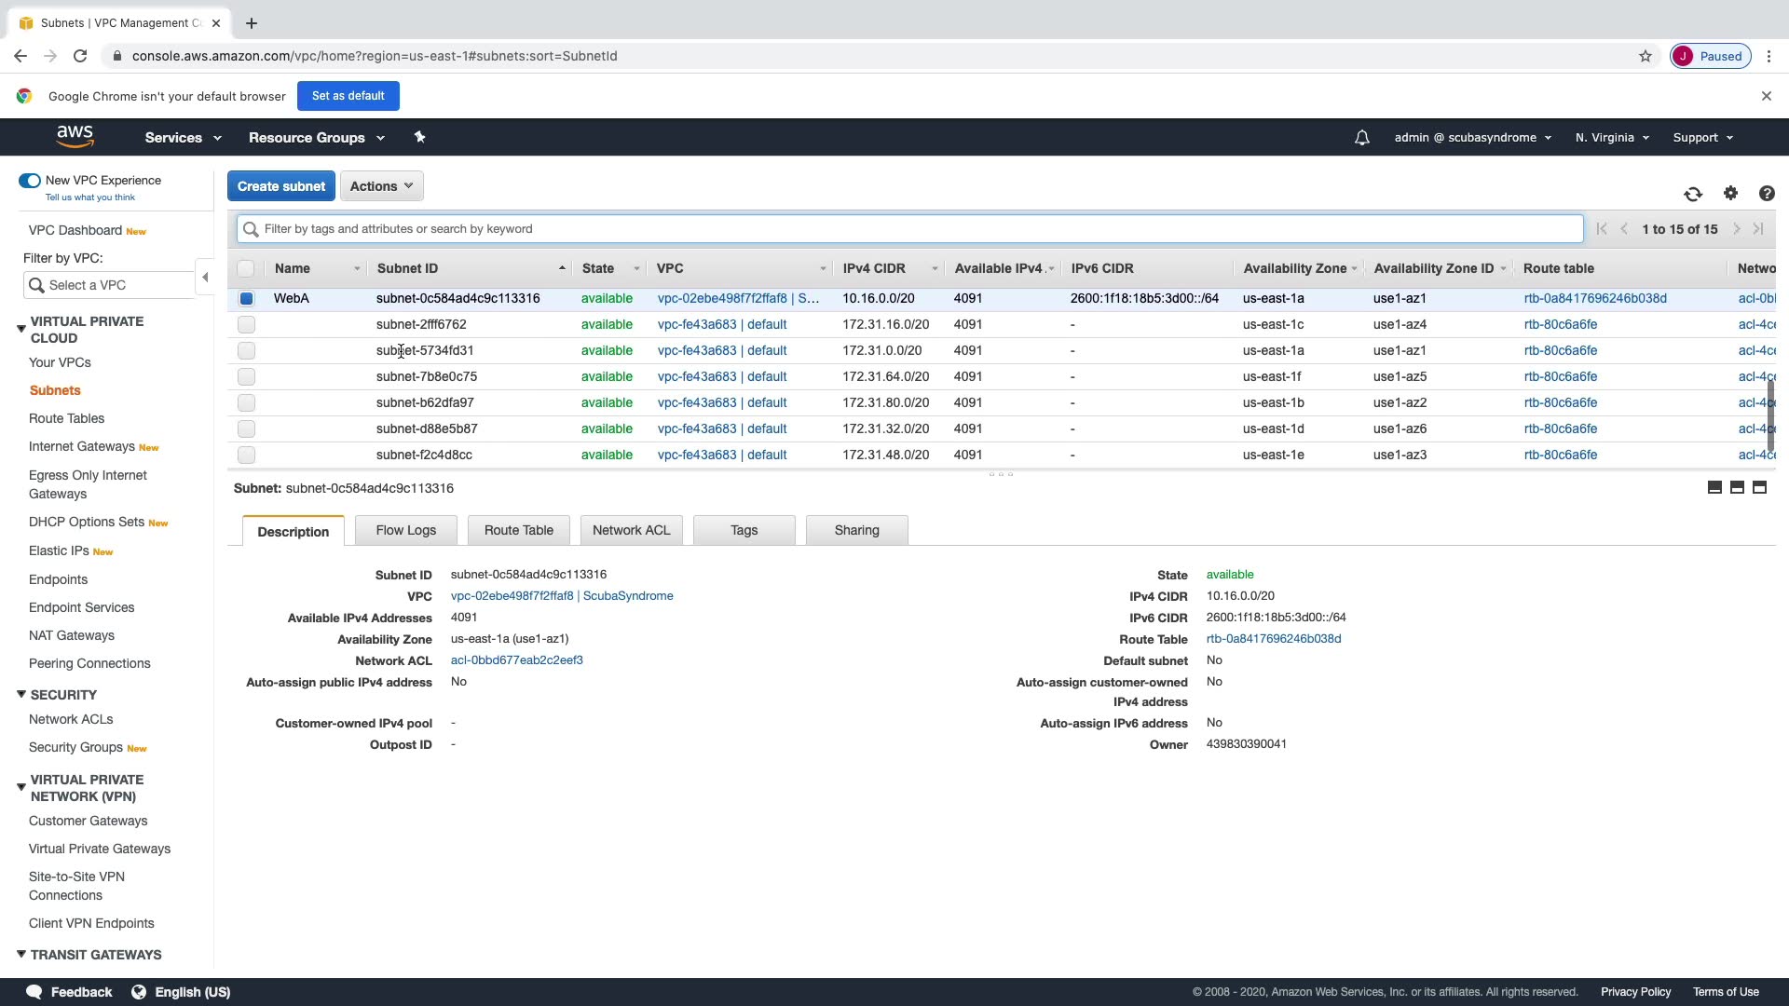
Task: Click the help question mark icon
Action: (1767, 194)
